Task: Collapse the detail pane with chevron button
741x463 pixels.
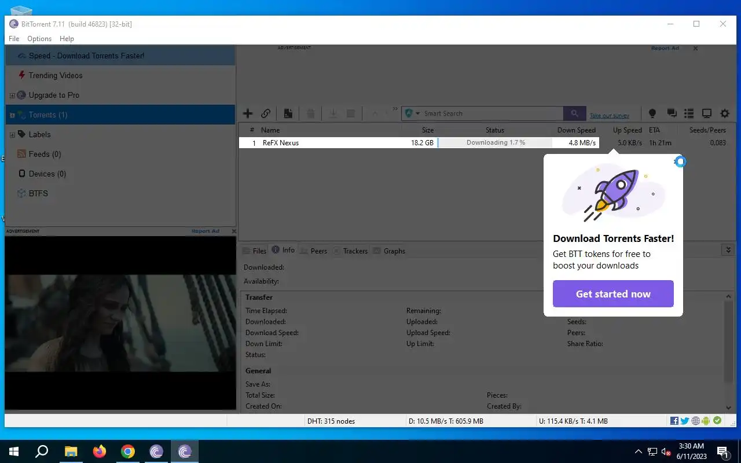Action: [728, 249]
